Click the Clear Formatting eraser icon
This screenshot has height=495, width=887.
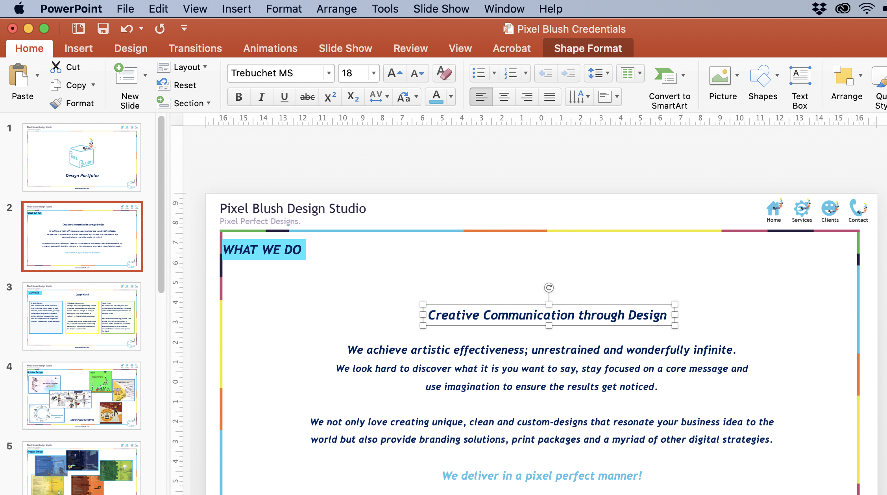click(444, 73)
